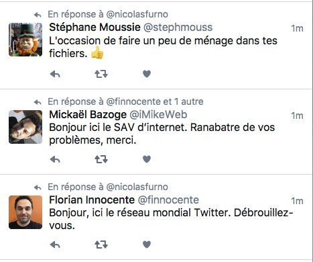Click the 1m timestamp on Florian's tweet
Image resolution: width=313 pixels, height=262 pixels.
297,201
